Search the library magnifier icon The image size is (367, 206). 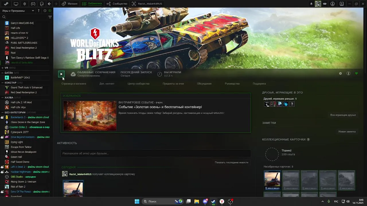[4, 17]
